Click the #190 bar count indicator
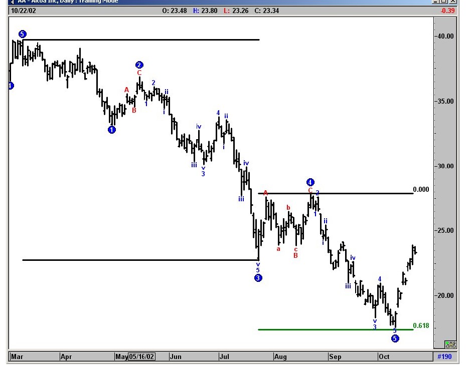This screenshot has width=471, height=370. point(444,356)
